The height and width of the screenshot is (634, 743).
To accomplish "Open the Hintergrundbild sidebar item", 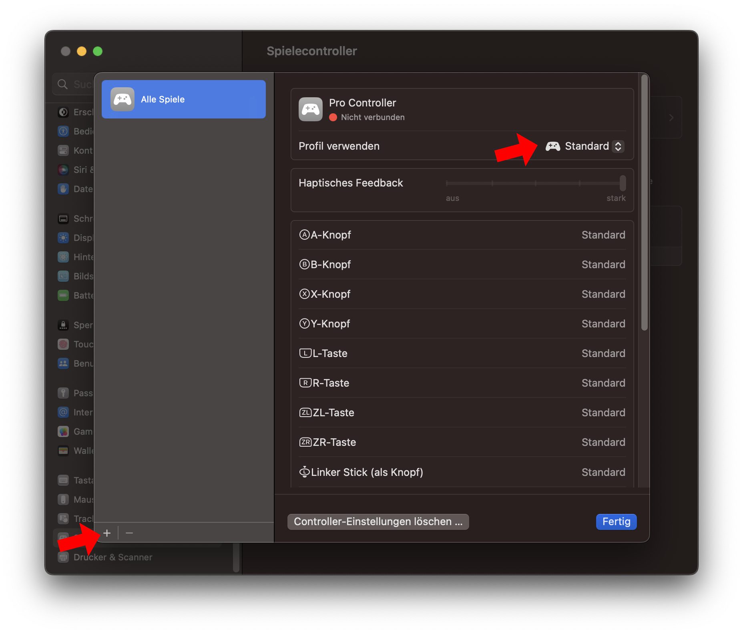I will (75, 257).
